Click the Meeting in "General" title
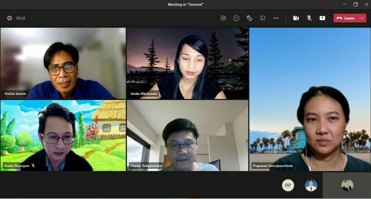This screenshot has height=199, width=371. coord(185,5)
